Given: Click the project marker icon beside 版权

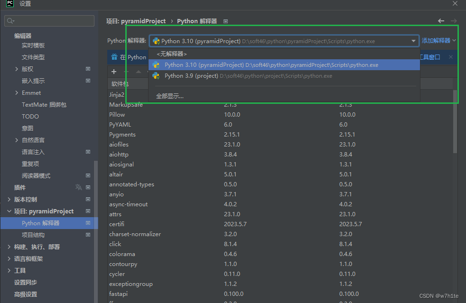Looking at the screenshot, I should point(88,69).
